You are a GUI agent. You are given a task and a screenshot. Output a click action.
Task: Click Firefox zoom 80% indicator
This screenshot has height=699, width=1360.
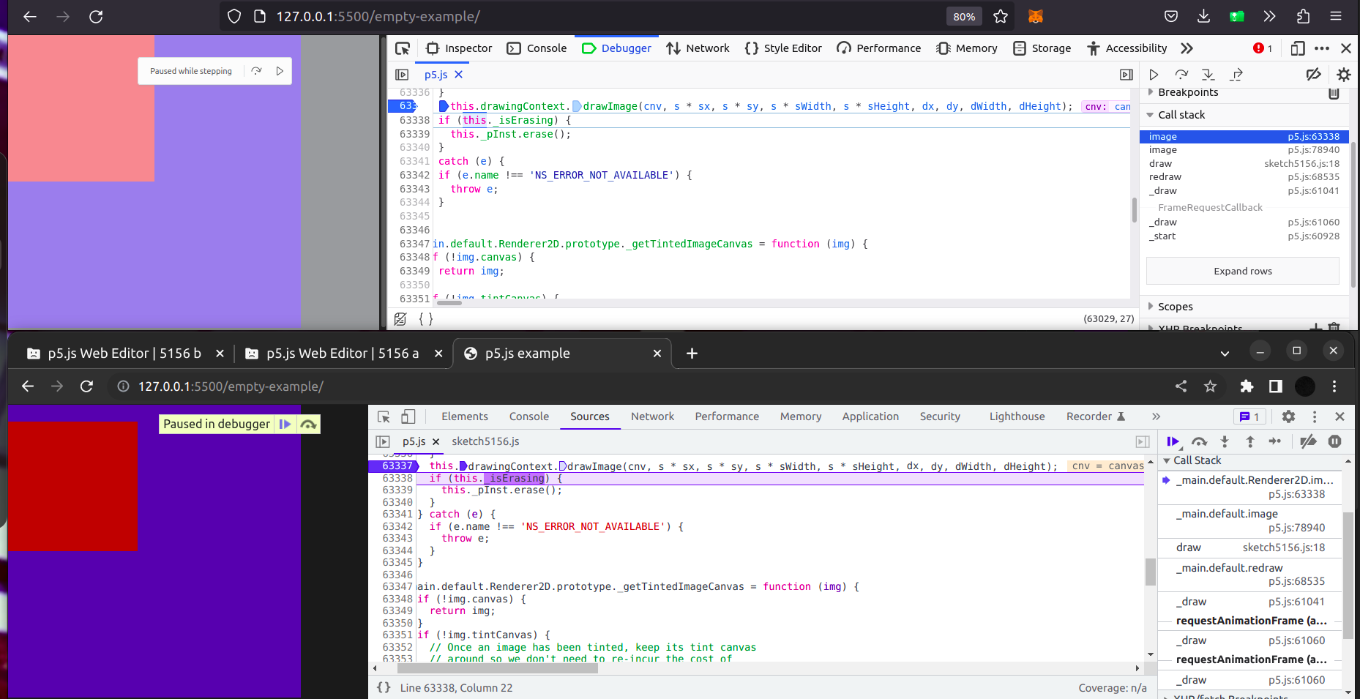tap(964, 16)
